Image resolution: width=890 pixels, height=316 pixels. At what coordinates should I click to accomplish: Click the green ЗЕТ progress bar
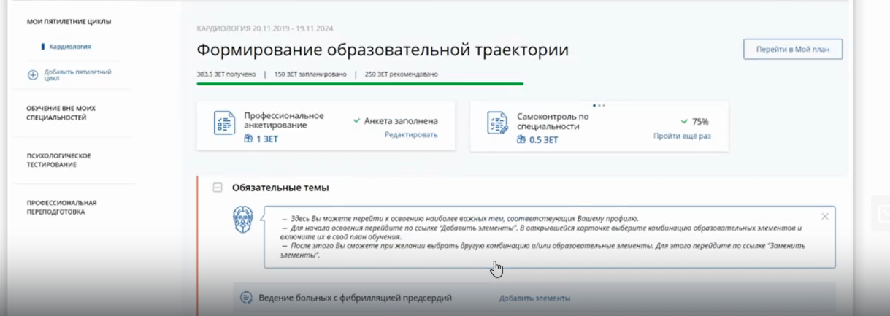(x=360, y=83)
